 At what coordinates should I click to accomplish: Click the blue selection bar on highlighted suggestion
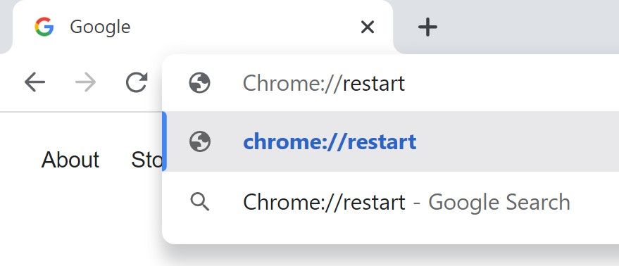click(164, 141)
